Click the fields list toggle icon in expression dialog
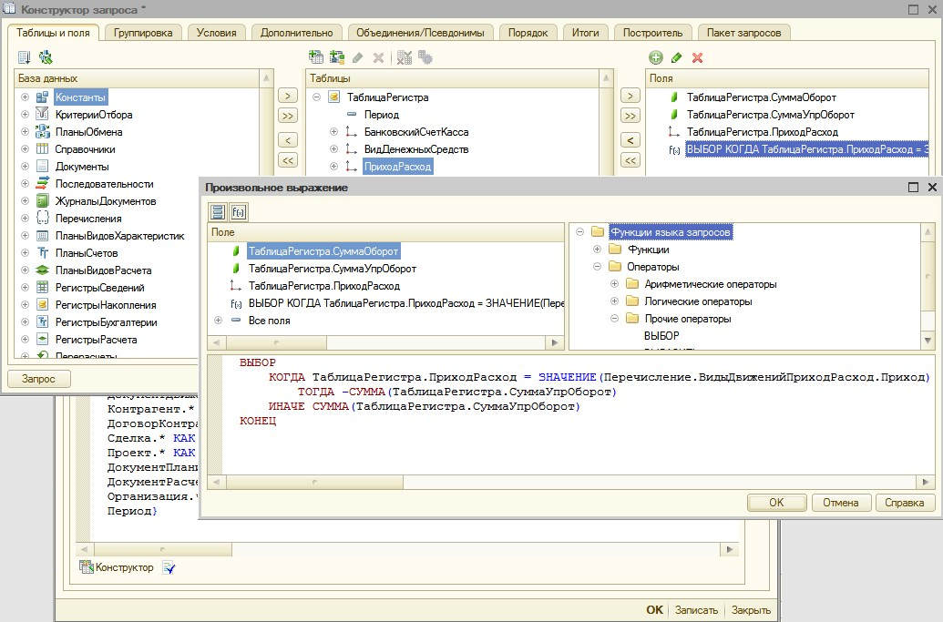 218,212
